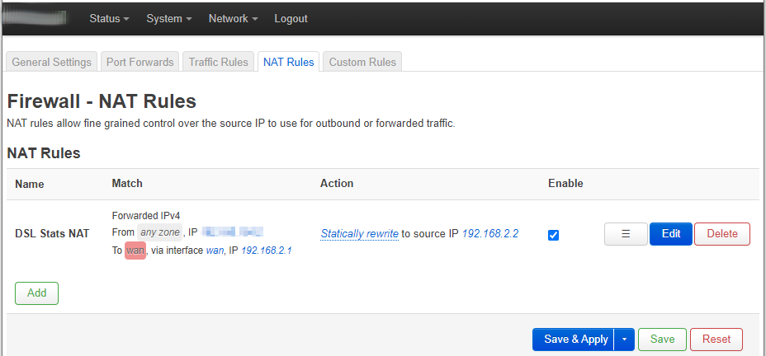This screenshot has width=766, height=356.
Task: Open the Status menu
Action: [x=110, y=18]
